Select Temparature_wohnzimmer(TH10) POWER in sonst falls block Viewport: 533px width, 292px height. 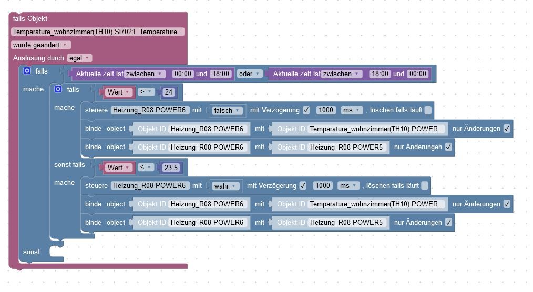(376, 204)
